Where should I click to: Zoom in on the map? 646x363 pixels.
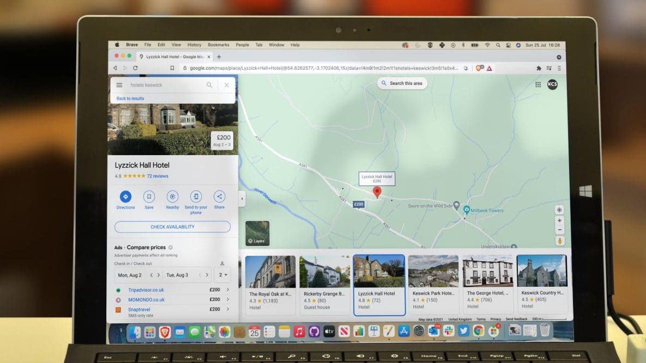[559, 221]
